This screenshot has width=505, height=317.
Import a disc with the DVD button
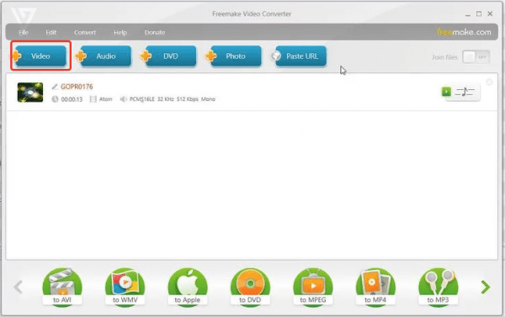(x=168, y=56)
